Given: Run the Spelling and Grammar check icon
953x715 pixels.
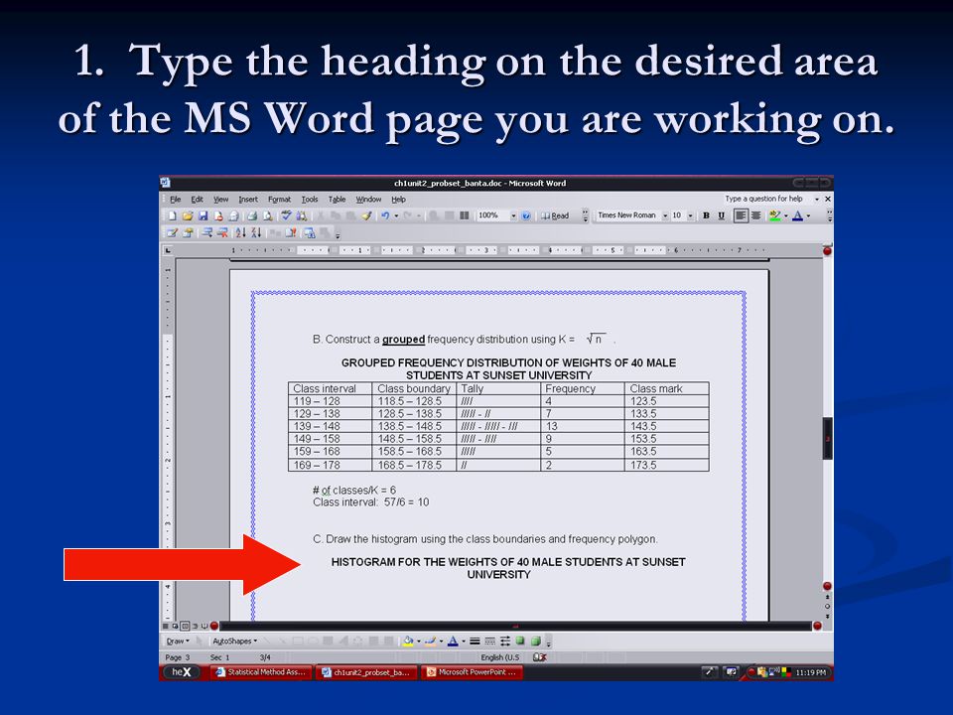Looking at the screenshot, I should pos(286,215).
